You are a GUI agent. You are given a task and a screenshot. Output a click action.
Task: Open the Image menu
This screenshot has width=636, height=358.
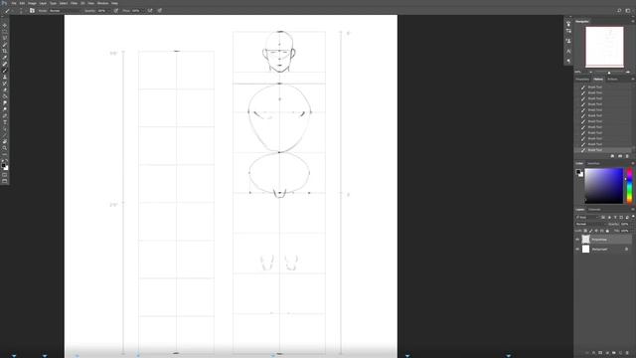[32, 3]
